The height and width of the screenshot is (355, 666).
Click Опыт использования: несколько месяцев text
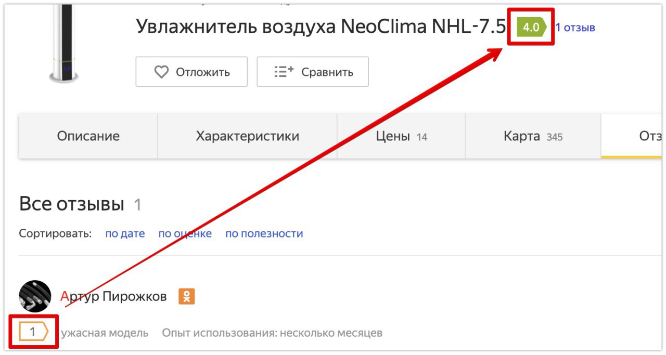[272, 333]
